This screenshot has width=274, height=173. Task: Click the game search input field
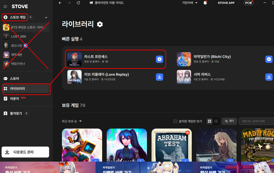256,121
